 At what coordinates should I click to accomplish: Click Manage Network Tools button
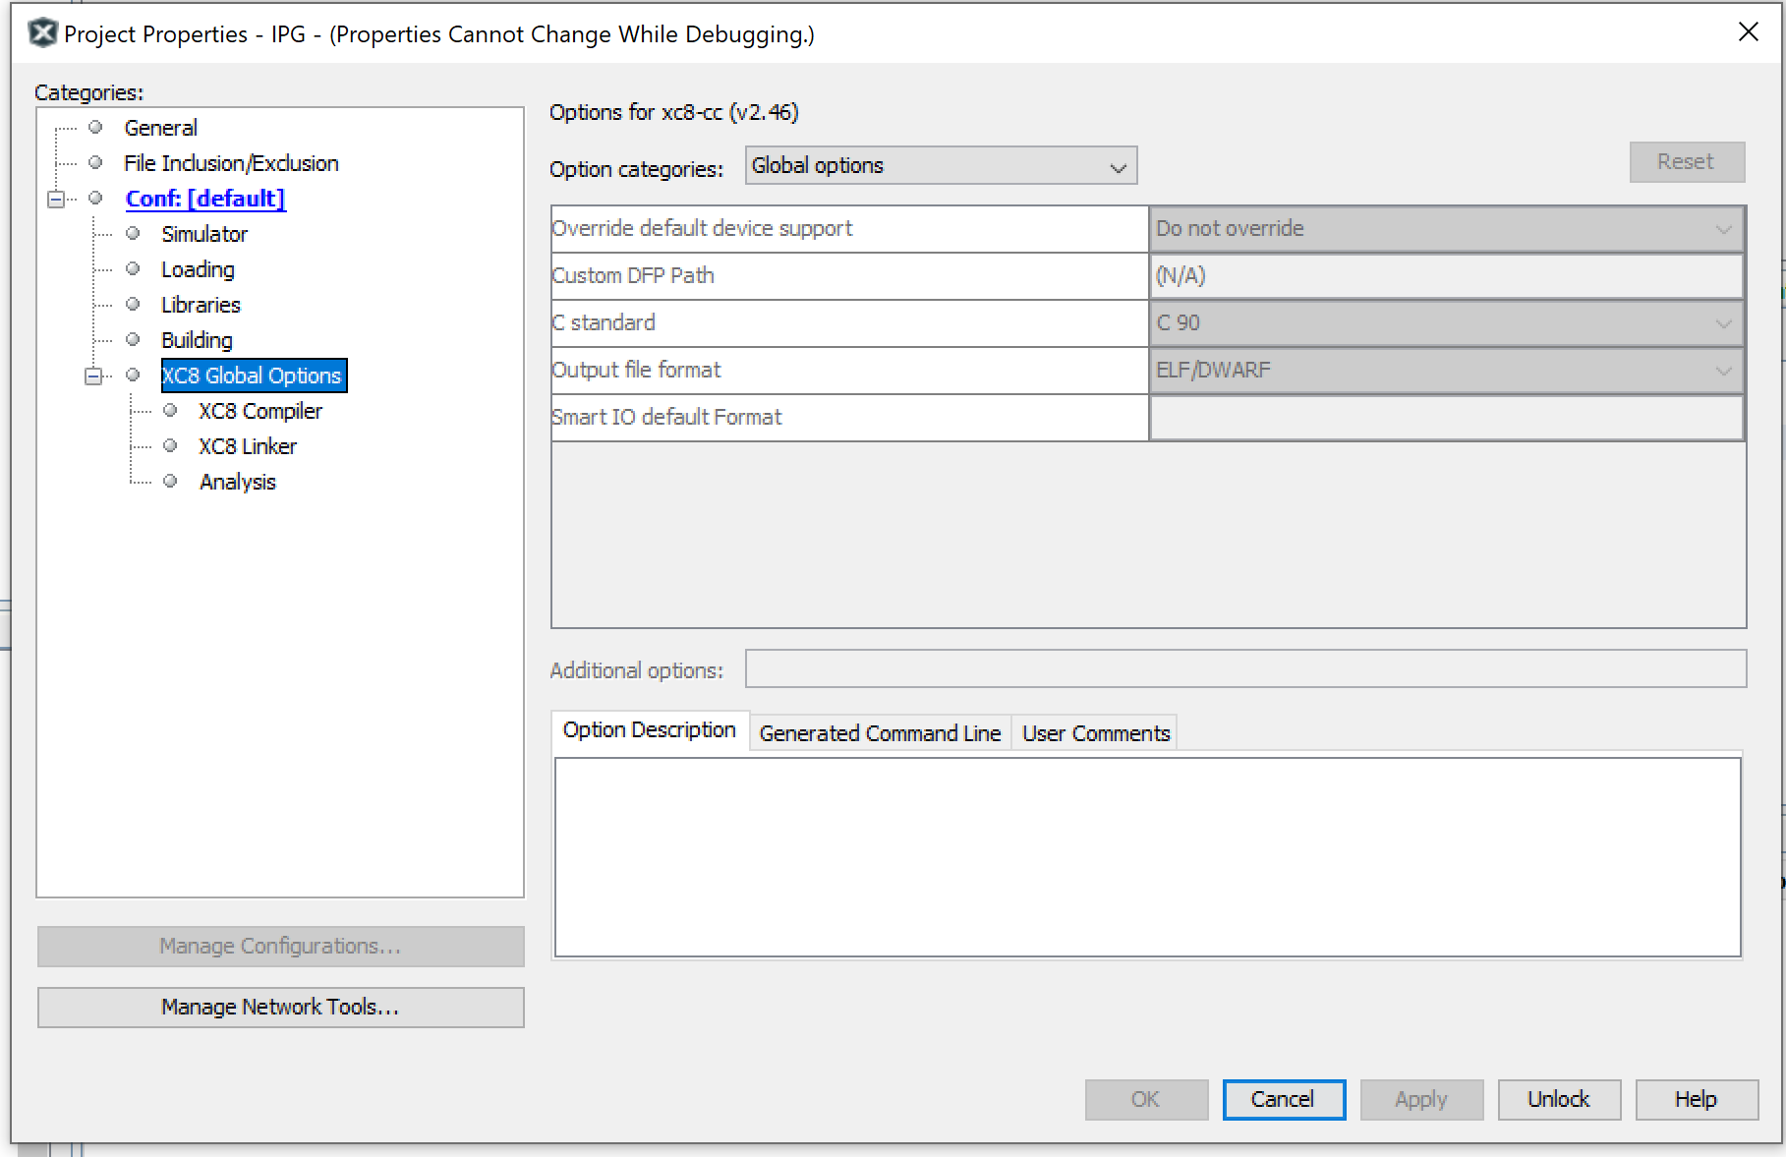[x=280, y=1007]
